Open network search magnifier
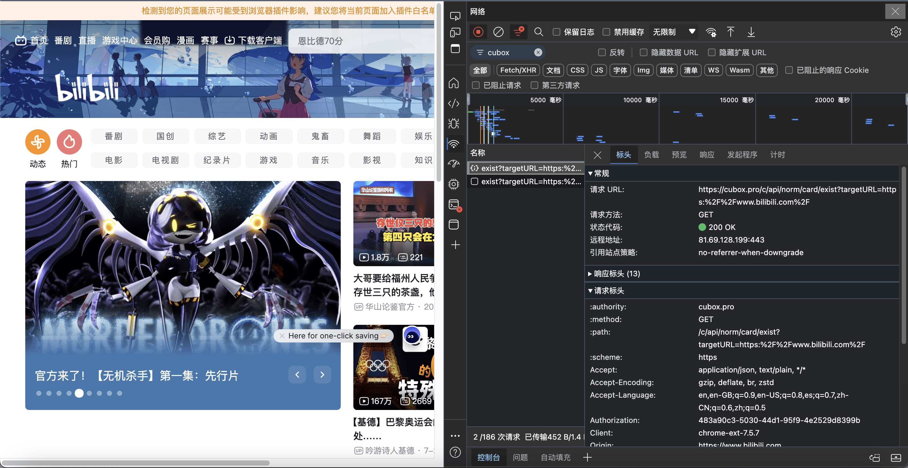The width and height of the screenshot is (908, 468). point(538,32)
